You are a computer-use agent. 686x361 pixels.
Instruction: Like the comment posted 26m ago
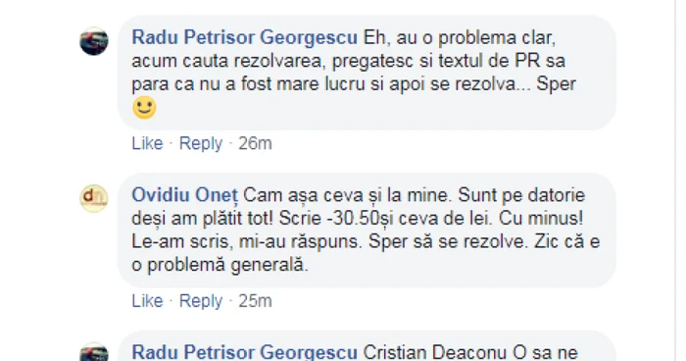[147, 143]
